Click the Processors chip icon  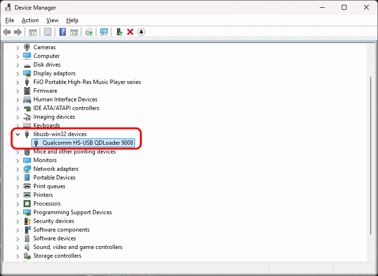pyautogui.click(x=27, y=204)
